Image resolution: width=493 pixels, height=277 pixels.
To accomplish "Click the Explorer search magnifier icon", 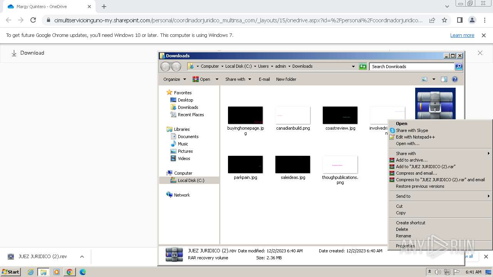I will [x=459, y=67].
